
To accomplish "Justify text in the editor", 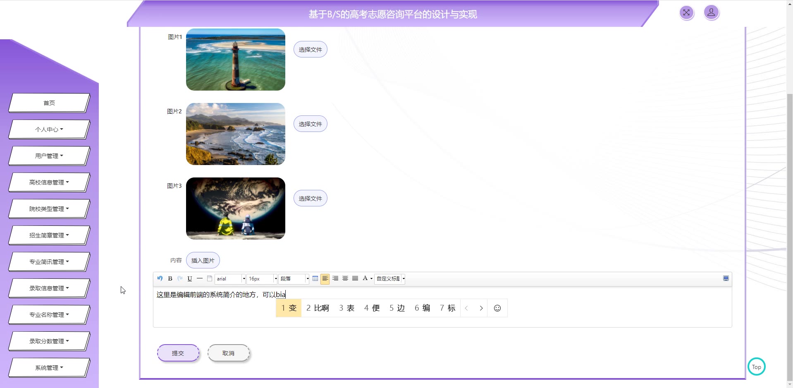I will tap(355, 278).
